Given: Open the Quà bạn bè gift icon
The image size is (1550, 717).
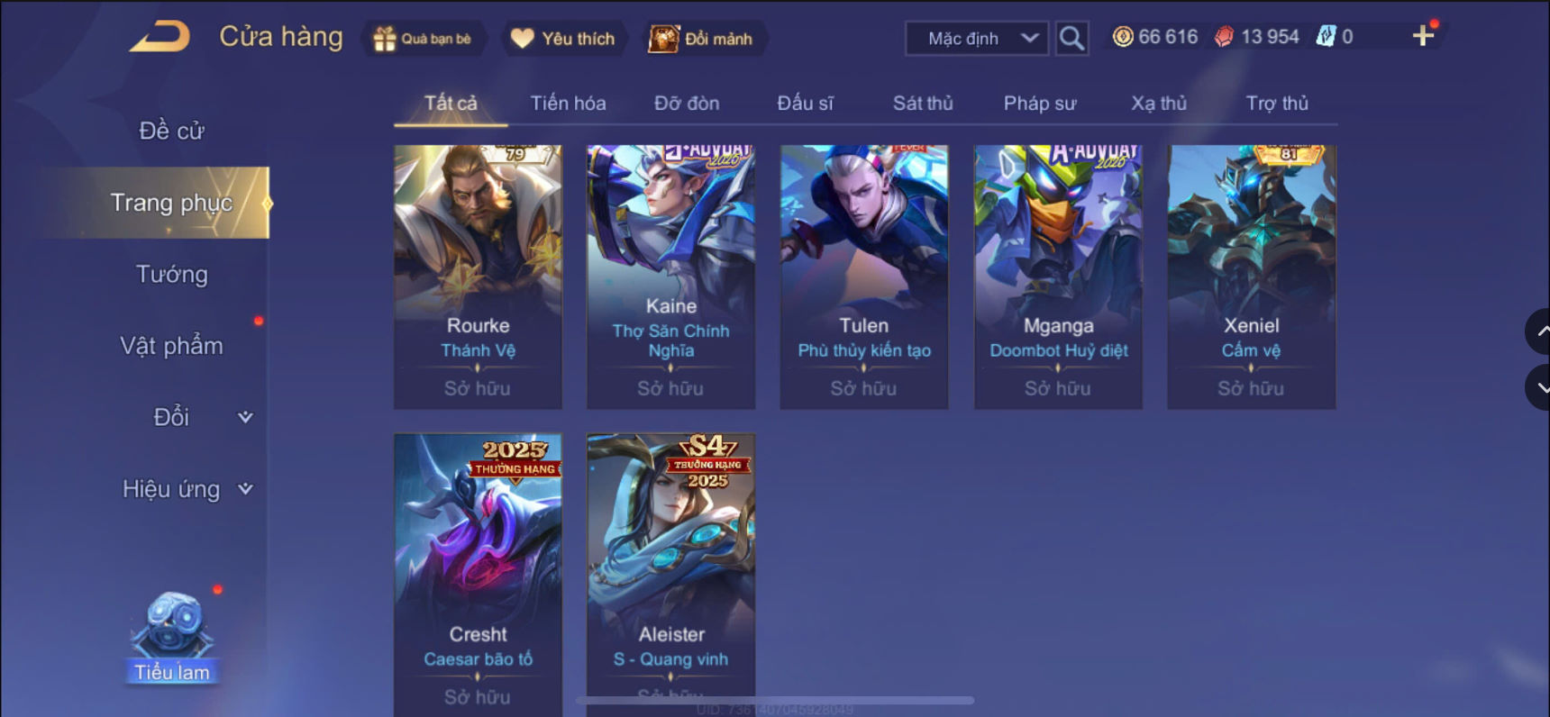Looking at the screenshot, I should (385, 39).
